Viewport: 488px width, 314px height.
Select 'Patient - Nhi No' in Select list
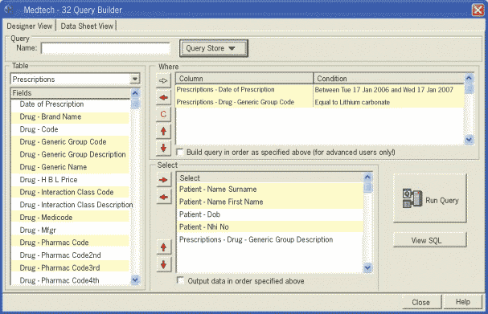click(x=270, y=227)
